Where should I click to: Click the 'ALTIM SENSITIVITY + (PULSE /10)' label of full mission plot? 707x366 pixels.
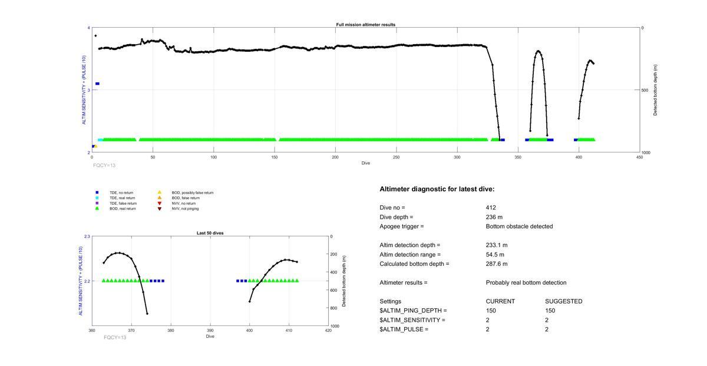(x=84, y=90)
